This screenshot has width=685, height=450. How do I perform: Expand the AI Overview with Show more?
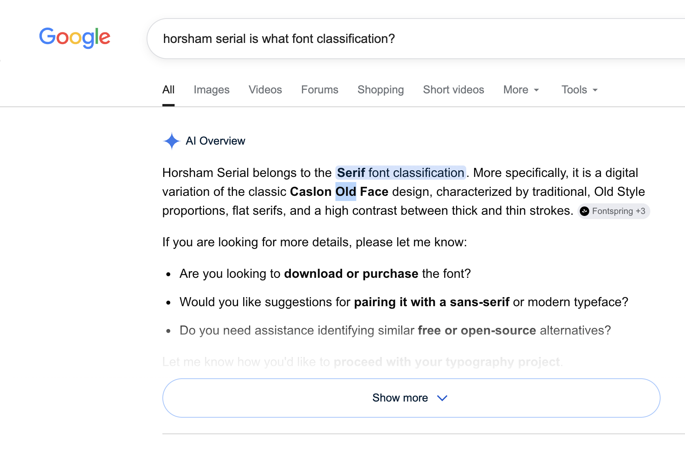click(x=411, y=398)
